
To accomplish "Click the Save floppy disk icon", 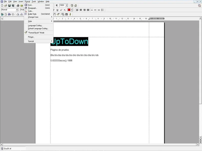I will [9, 6].
